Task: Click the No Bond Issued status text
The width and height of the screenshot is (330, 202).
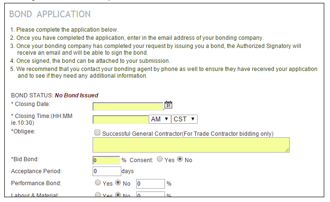Action: [76, 95]
